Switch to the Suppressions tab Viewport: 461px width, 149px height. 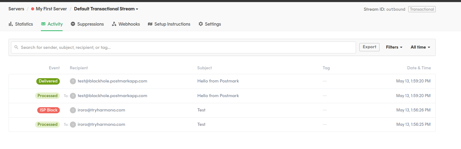point(87,24)
